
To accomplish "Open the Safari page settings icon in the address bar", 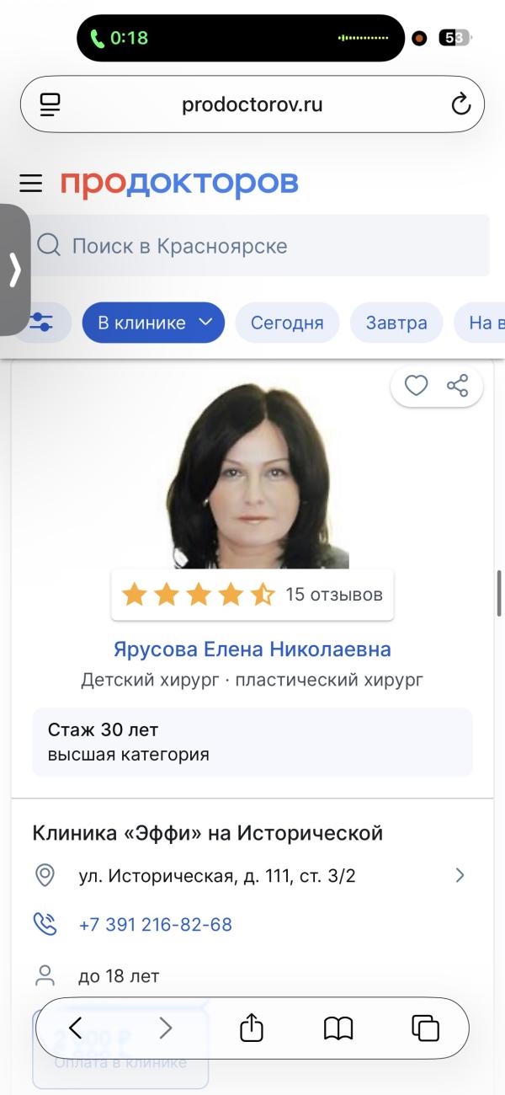I will tap(50, 104).
